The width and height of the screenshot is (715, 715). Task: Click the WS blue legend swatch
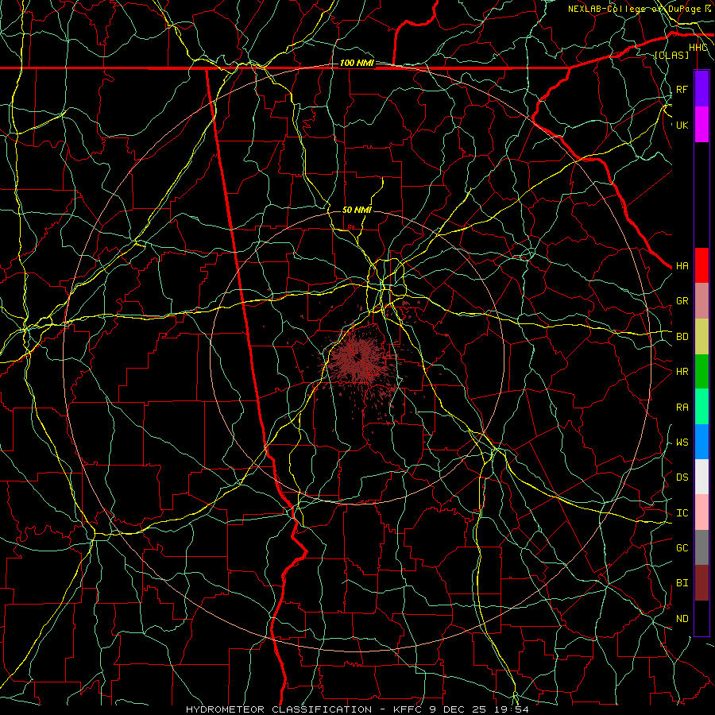[x=701, y=442]
